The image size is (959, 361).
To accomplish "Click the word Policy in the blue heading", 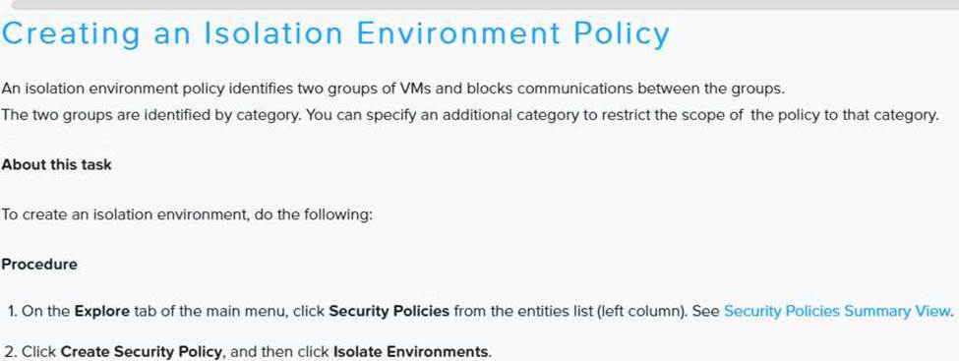I will pyautogui.click(x=622, y=34).
